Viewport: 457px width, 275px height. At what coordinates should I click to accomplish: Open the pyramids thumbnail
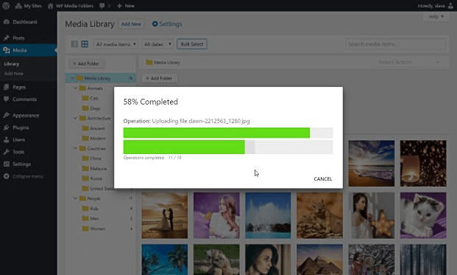[319, 260]
